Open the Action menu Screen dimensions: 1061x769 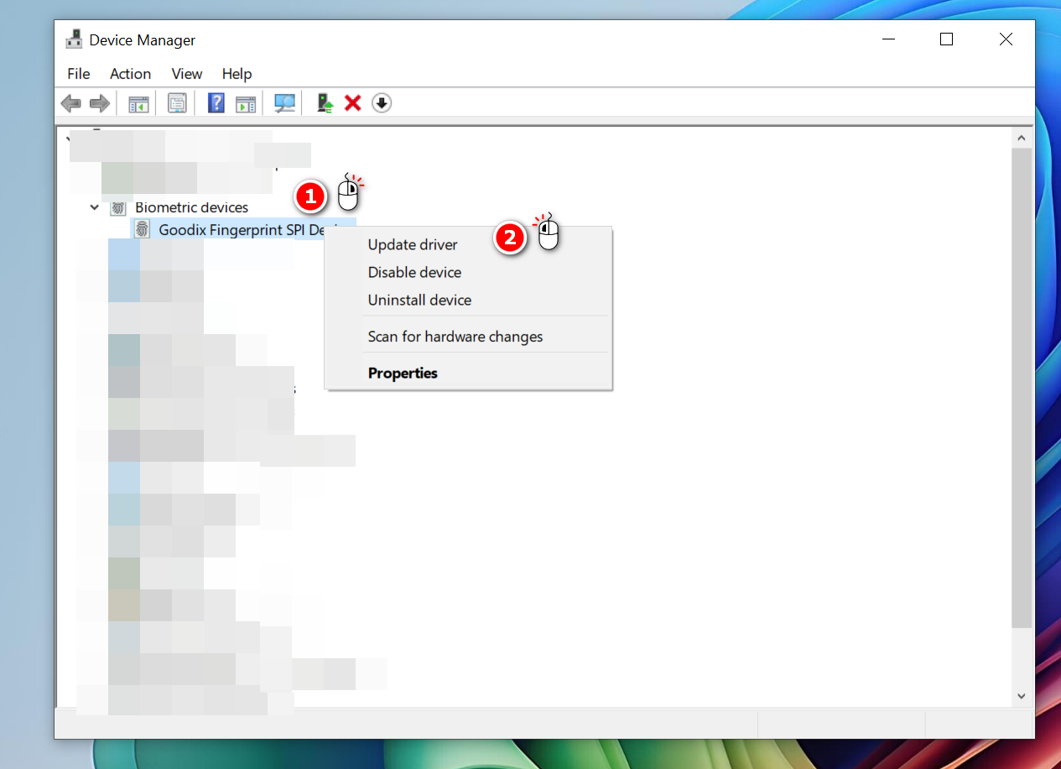pyautogui.click(x=130, y=74)
